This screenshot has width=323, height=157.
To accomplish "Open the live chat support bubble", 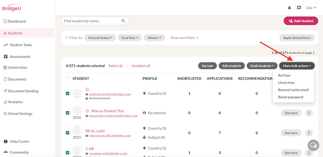I will [x=313, y=145].
